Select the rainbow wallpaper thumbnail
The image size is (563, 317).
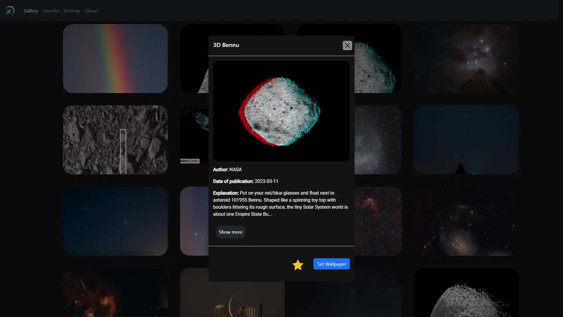[115, 58]
